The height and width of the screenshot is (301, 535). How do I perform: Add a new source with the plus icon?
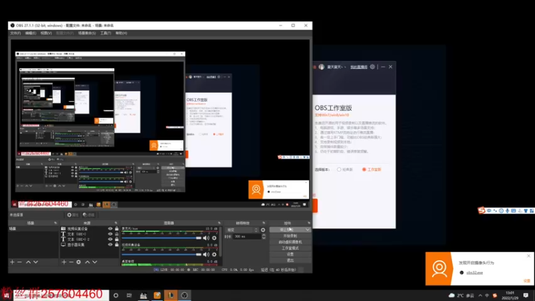tap(64, 262)
